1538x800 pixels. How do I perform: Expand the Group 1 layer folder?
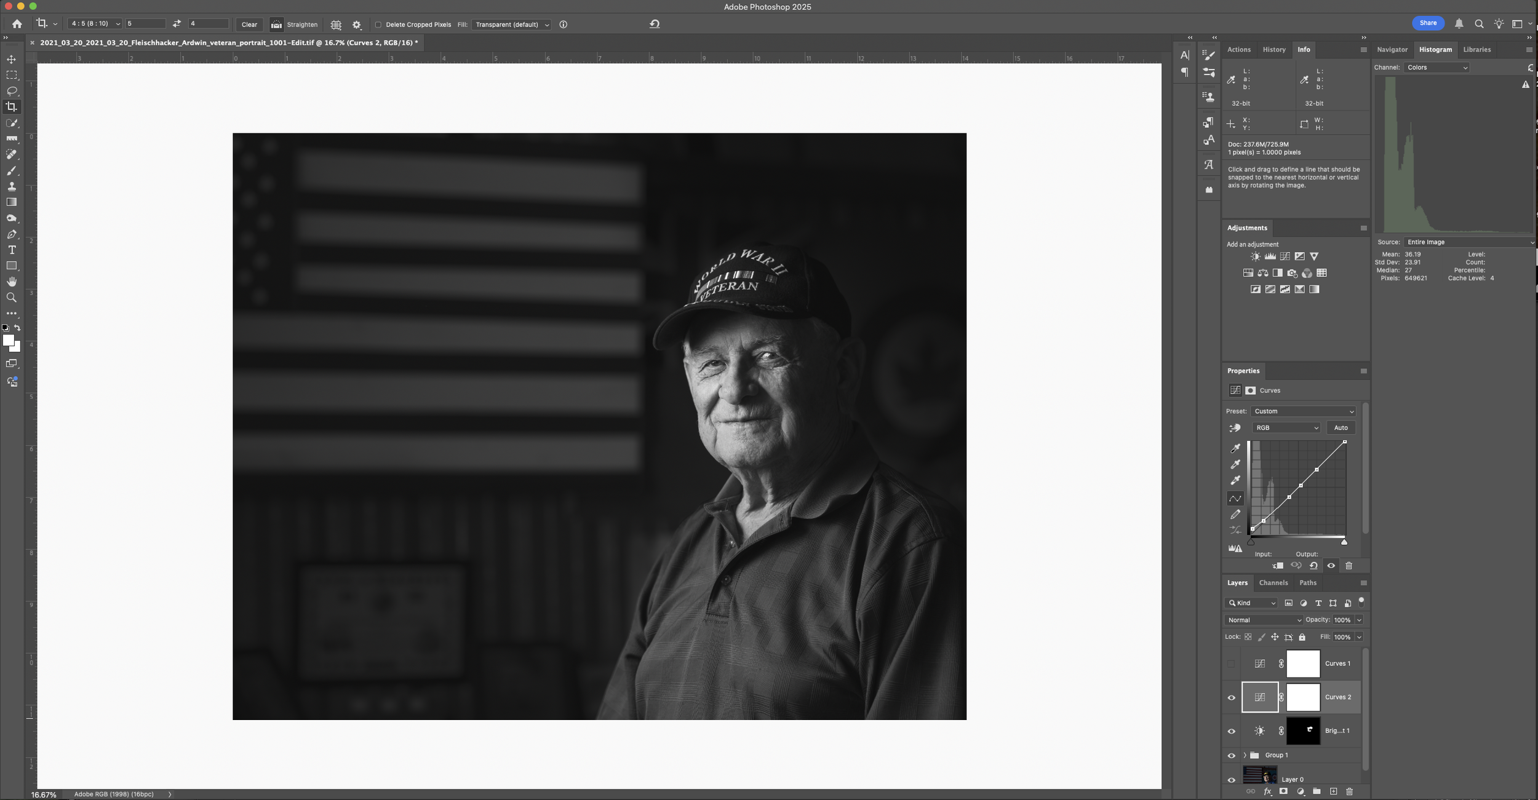[1245, 755]
